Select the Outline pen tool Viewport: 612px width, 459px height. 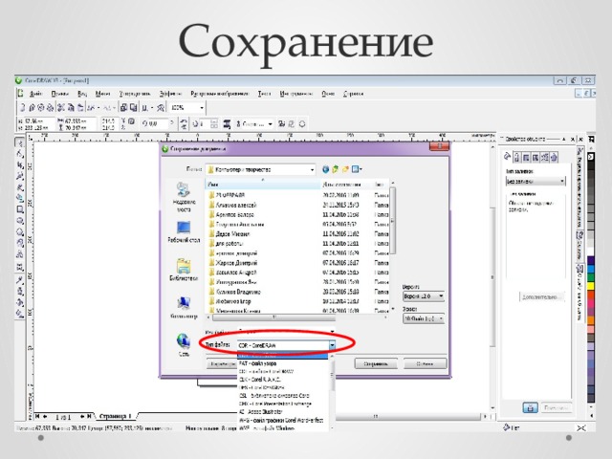click(19, 291)
